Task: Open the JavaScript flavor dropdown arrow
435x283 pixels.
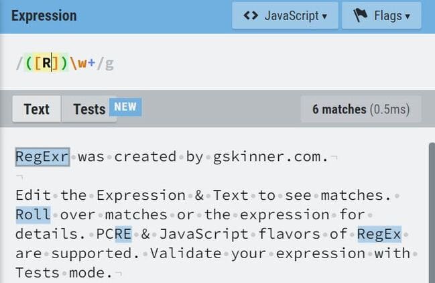Action: 324,16
